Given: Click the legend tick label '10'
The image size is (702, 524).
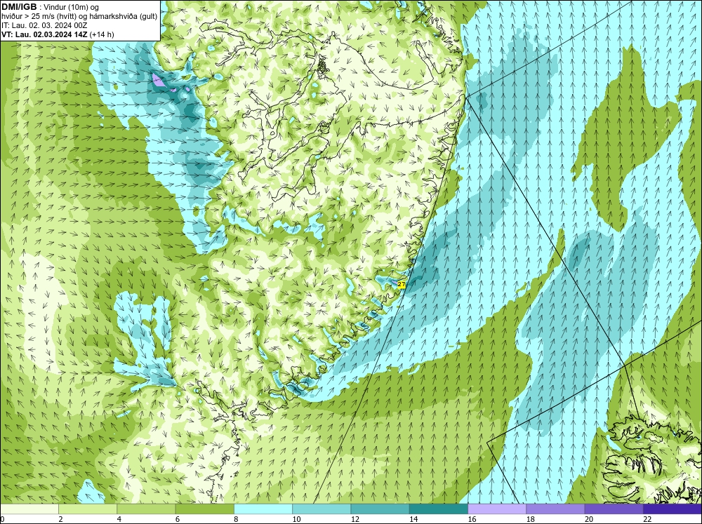Looking at the screenshot, I should click(296, 519).
